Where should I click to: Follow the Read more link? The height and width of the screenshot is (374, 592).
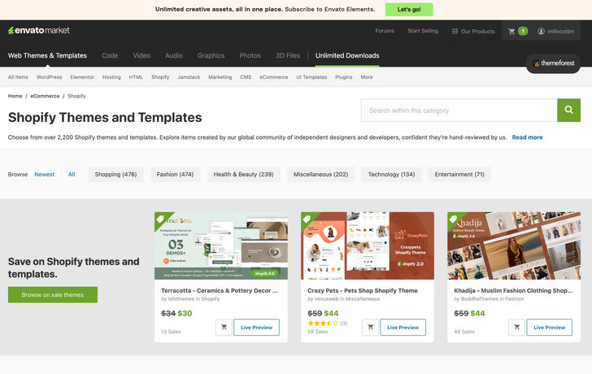(527, 137)
